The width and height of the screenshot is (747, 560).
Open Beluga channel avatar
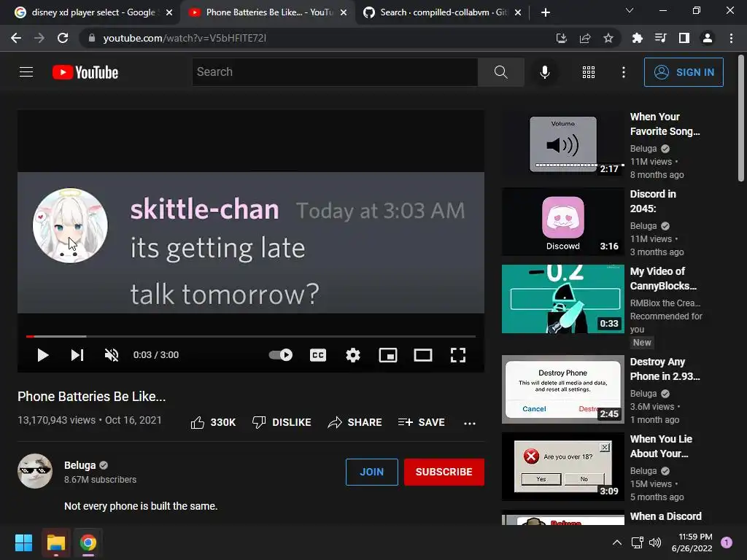(x=35, y=471)
